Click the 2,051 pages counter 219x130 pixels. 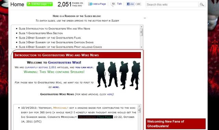click(70, 4)
